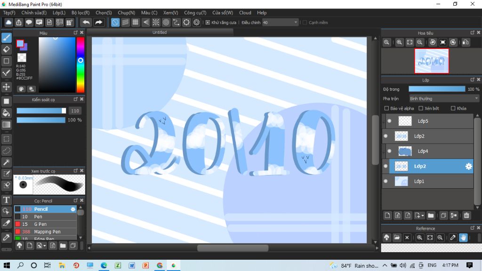Viewport: 482px width, 271px height.
Task: Create a new folder in Layers panel
Action: tap(431, 215)
